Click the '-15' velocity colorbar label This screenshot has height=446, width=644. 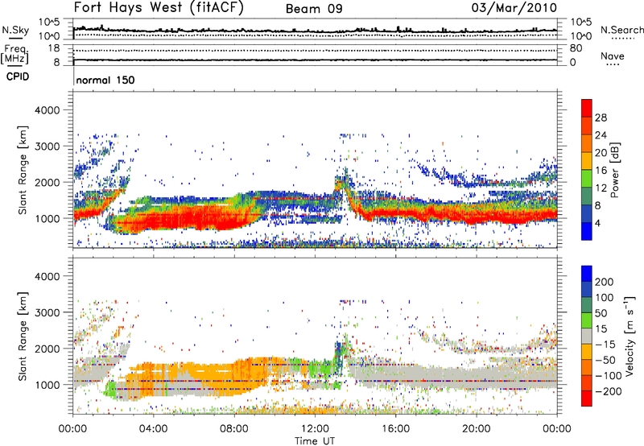pyautogui.click(x=605, y=344)
